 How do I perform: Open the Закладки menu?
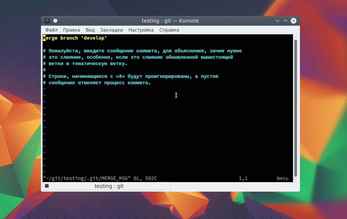point(111,30)
